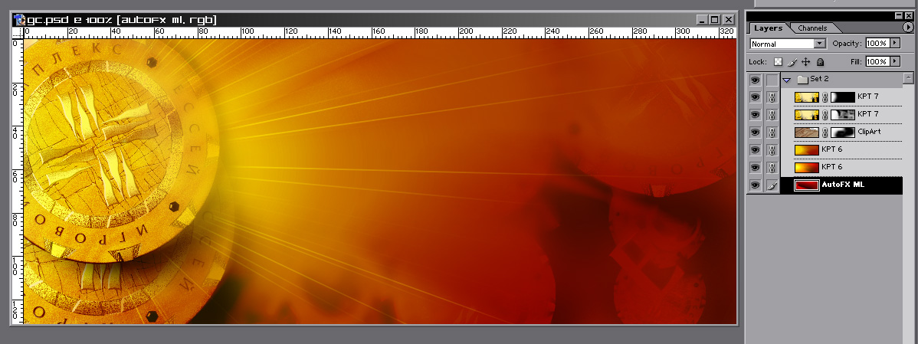The image size is (918, 344).
Task: Minimize the gc.psd document window
Action: coord(703,20)
